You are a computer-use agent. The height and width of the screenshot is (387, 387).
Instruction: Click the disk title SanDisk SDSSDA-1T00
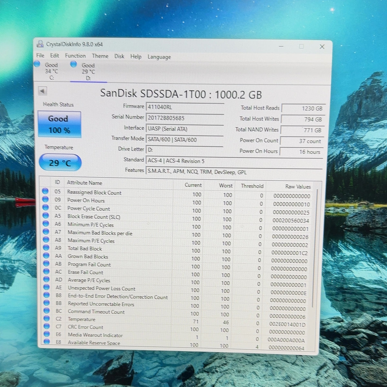(181, 94)
